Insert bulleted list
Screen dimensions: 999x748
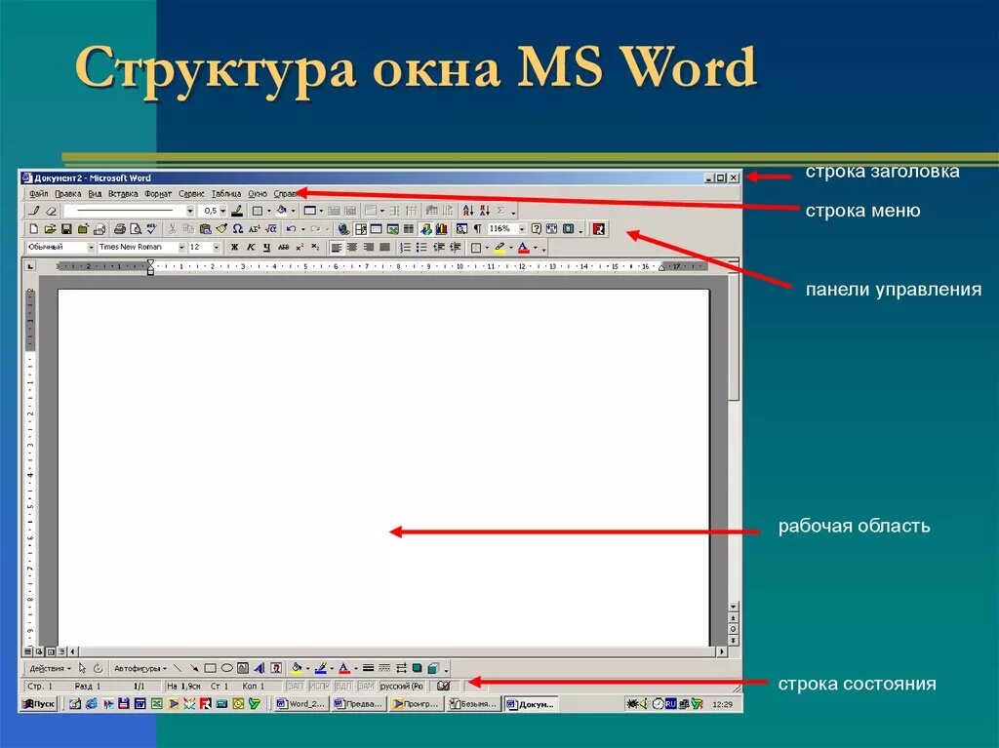click(421, 247)
